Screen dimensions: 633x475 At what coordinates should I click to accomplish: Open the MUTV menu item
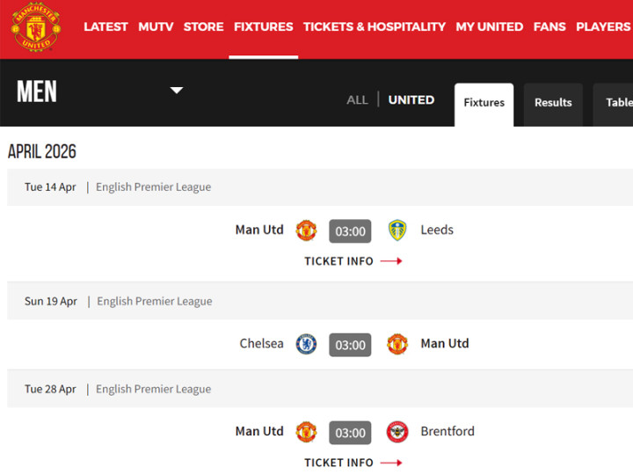pos(156,26)
